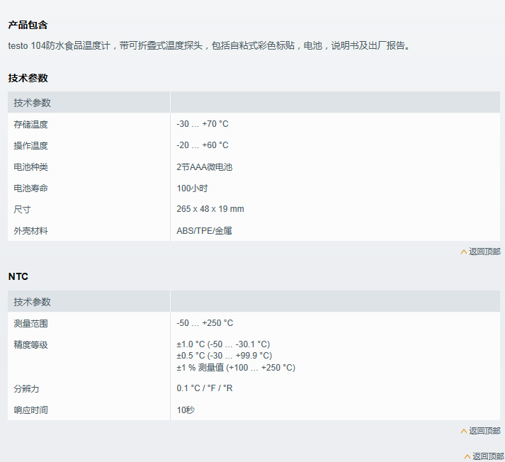Click the bottom-most up-arrow icon on the page
The height and width of the screenshot is (462, 505).
467,456
